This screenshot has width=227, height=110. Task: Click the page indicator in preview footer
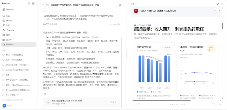(x=183, y=104)
